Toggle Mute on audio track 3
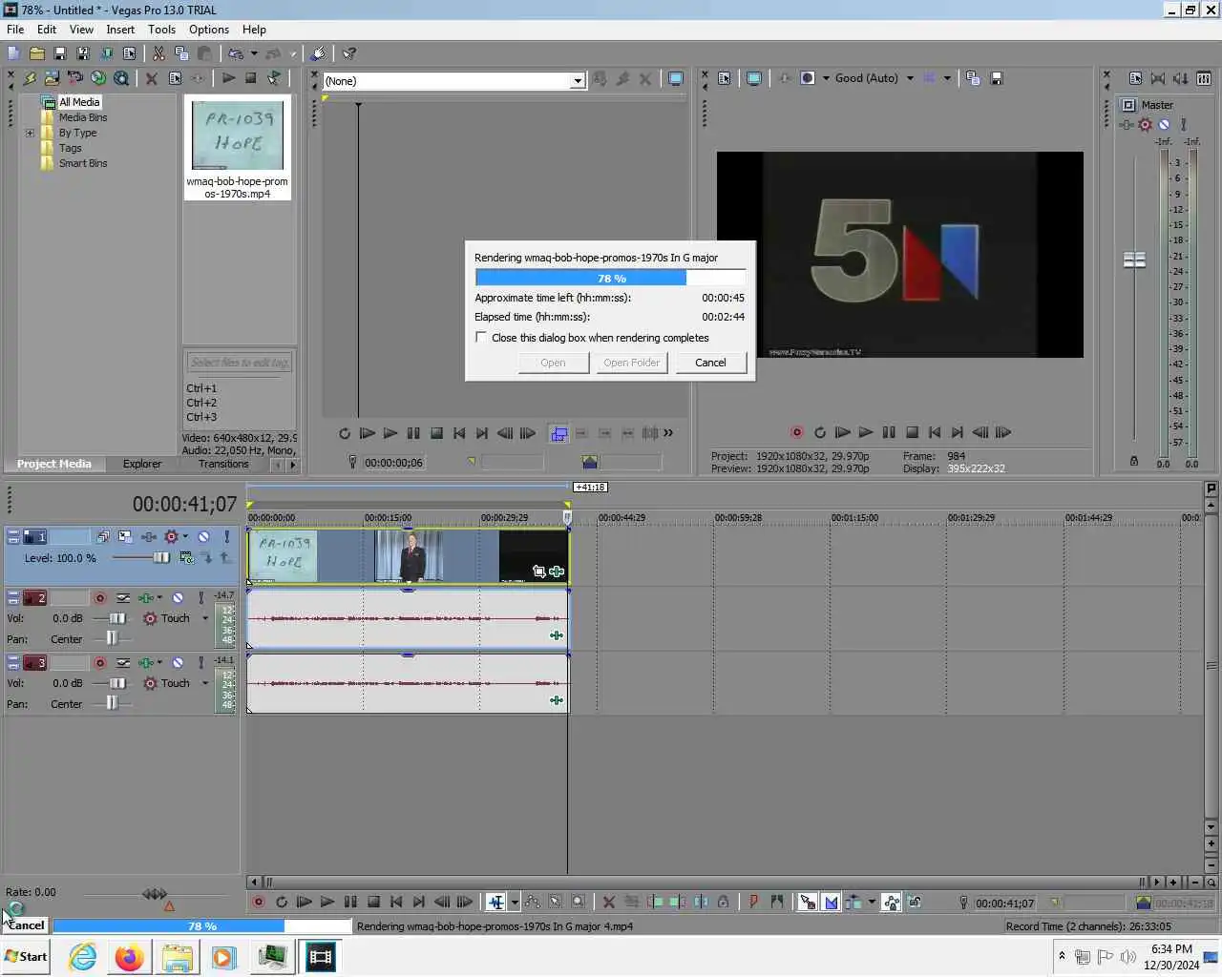Screen dimensions: 1222x977 pos(178,663)
